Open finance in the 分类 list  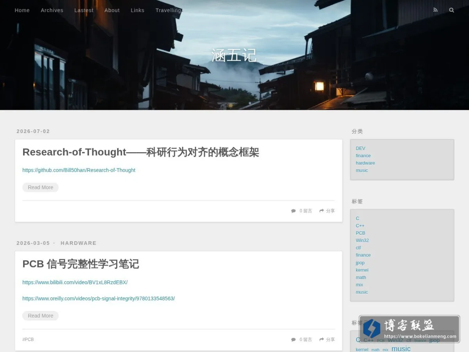363,156
